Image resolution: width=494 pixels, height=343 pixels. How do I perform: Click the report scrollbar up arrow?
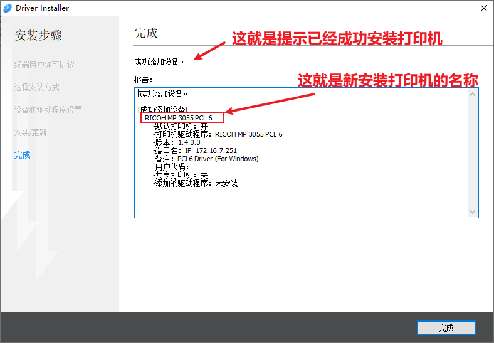click(473, 93)
